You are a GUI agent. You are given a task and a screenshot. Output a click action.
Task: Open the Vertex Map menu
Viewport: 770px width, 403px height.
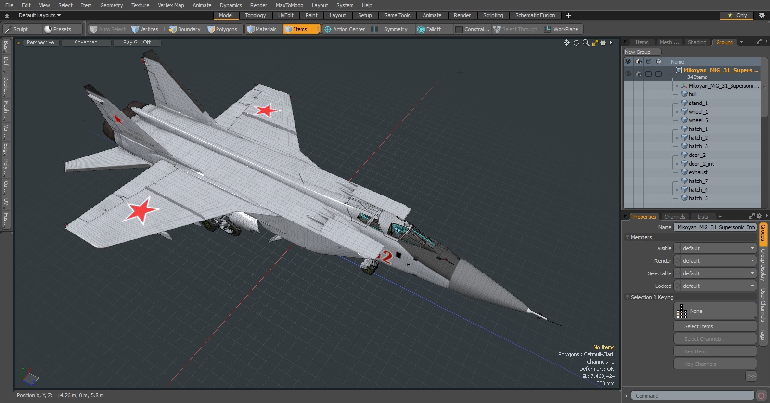coord(171,5)
